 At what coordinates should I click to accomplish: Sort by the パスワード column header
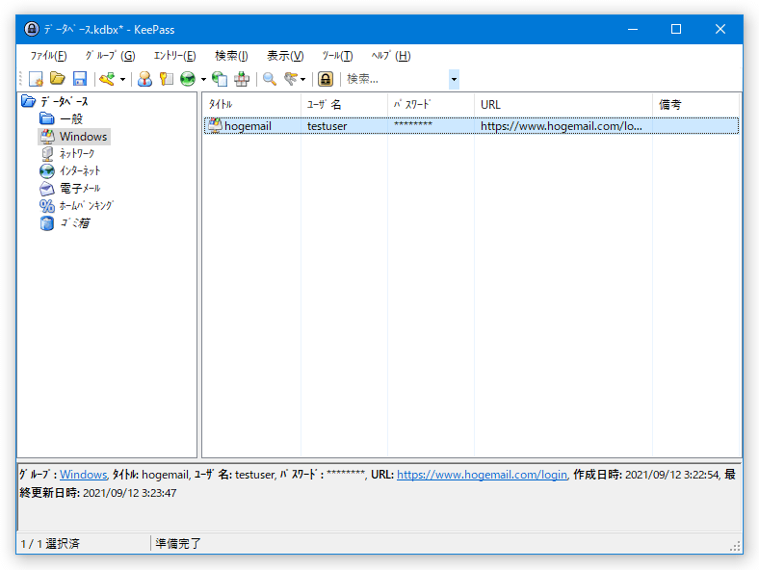(x=431, y=105)
